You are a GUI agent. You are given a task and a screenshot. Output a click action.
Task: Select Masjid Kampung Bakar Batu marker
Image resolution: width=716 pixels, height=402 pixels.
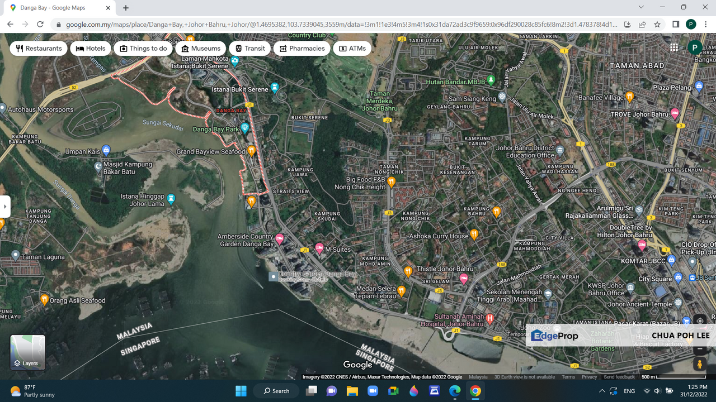click(x=98, y=166)
